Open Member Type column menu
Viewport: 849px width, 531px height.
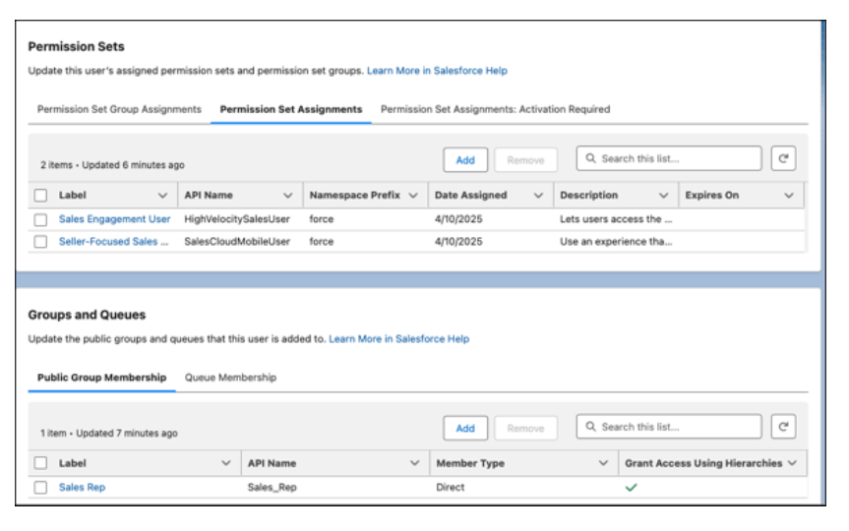coord(603,463)
